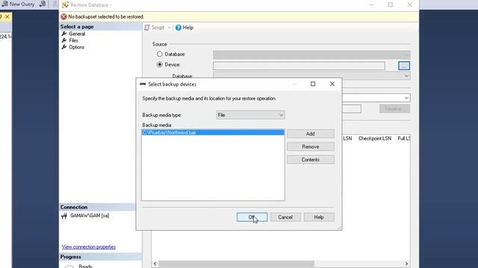This screenshot has width=478, height=268.
Task: Open the General page in Restore Database
Action: [77, 33]
